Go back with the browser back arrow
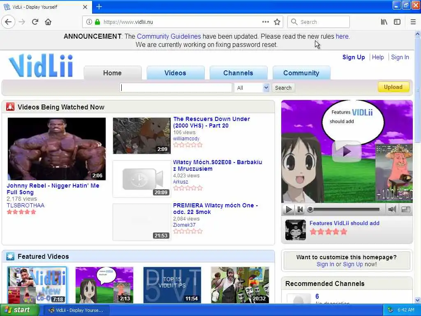Image resolution: width=421 pixels, height=316 pixels. click(x=8, y=22)
